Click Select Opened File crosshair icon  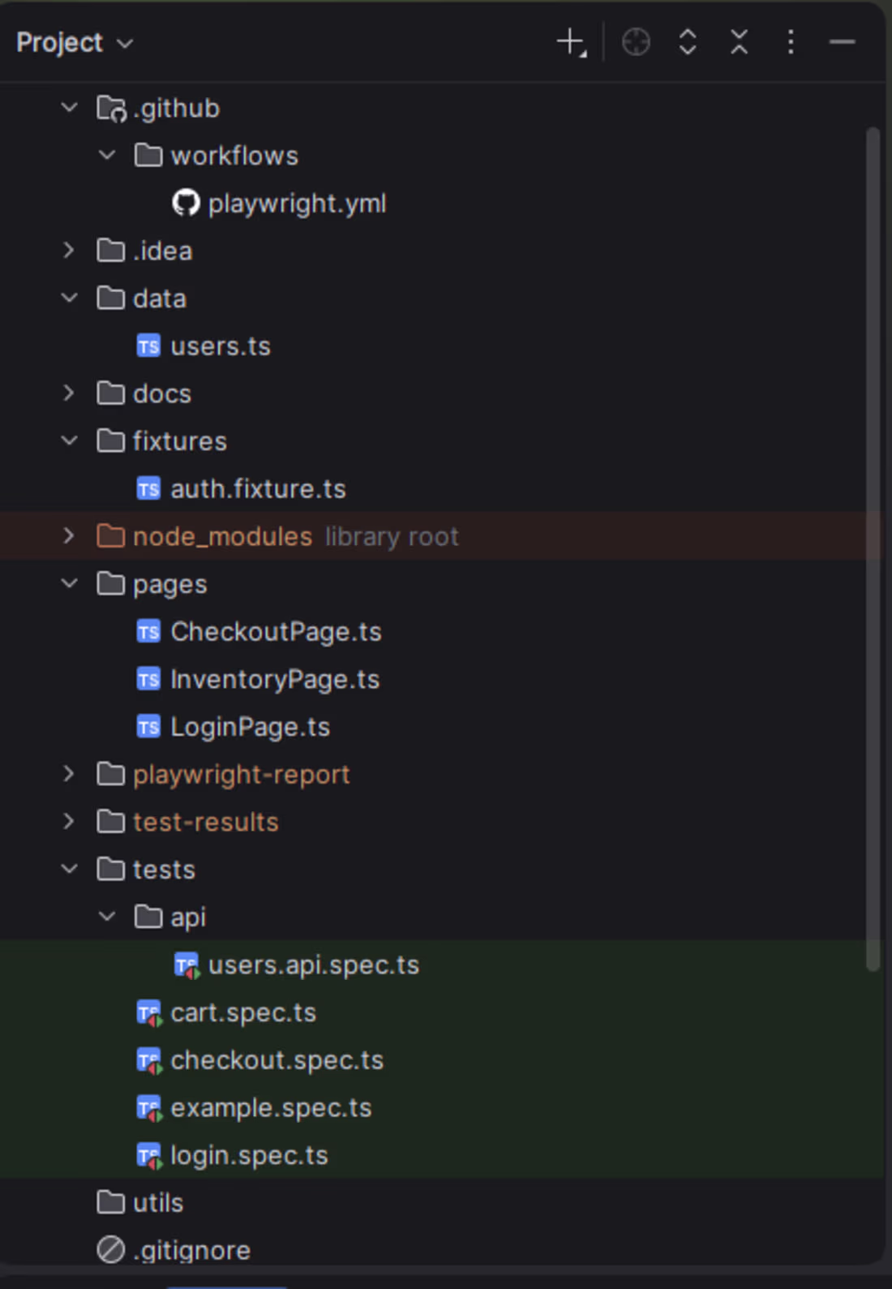pos(636,42)
